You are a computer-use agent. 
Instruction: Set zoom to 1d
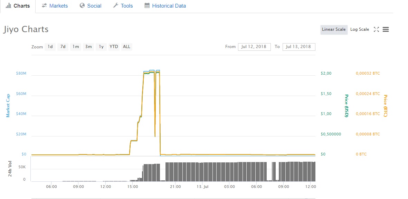pos(50,47)
